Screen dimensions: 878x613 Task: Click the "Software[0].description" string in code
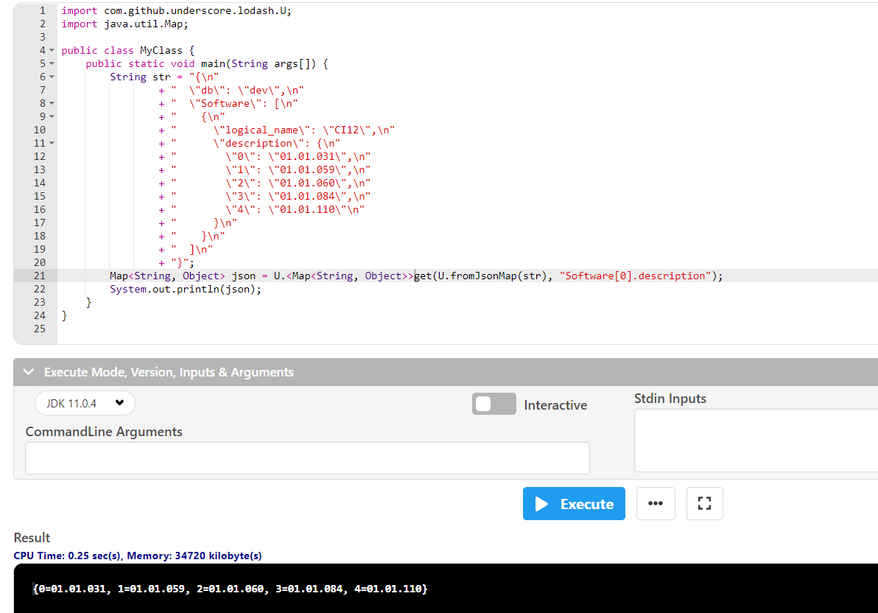pyautogui.click(x=635, y=276)
